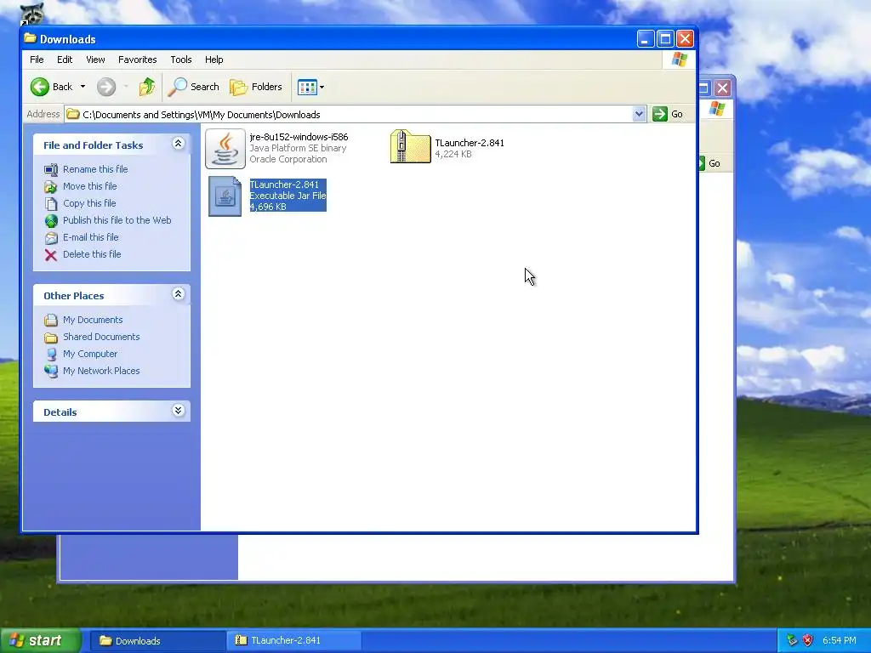Collapse File and Folder Tasks panel
This screenshot has height=653, width=871.
[178, 144]
